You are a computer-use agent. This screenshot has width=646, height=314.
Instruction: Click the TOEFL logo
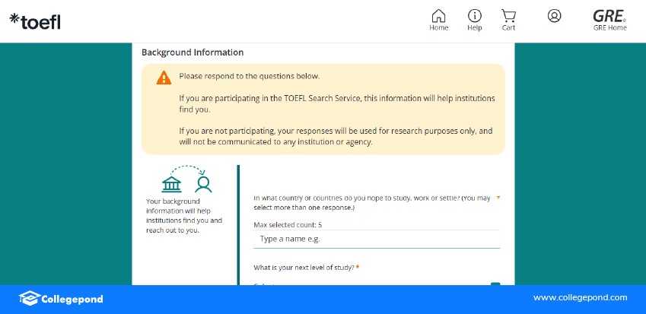click(x=35, y=22)
